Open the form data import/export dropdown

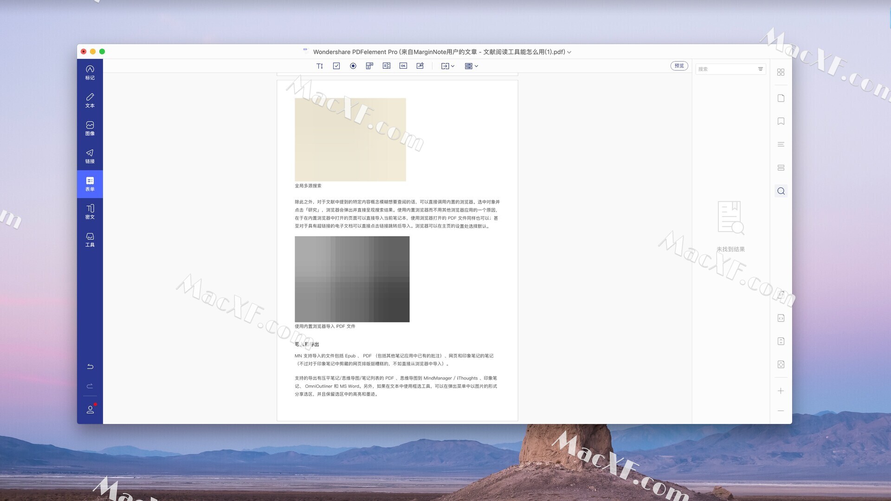(x=447, y=66)
